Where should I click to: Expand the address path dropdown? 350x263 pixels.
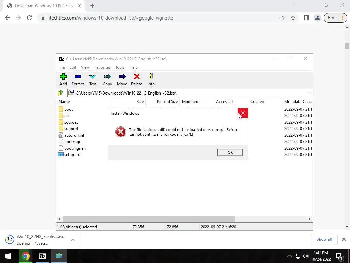[310, 93]
